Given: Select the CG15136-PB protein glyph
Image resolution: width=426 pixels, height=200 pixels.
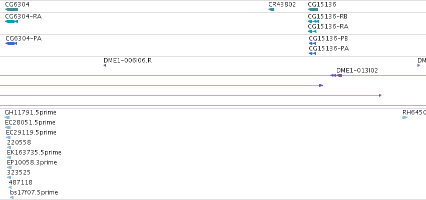Looking at the screenshot, I should 312,43.
